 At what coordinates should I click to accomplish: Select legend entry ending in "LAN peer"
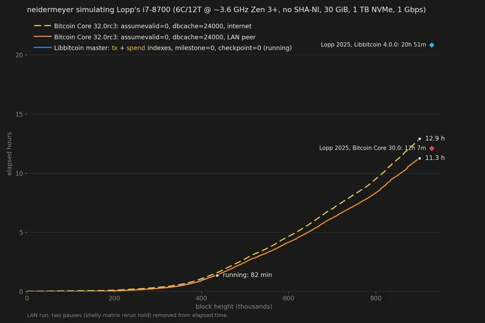[x=155, y=37]
